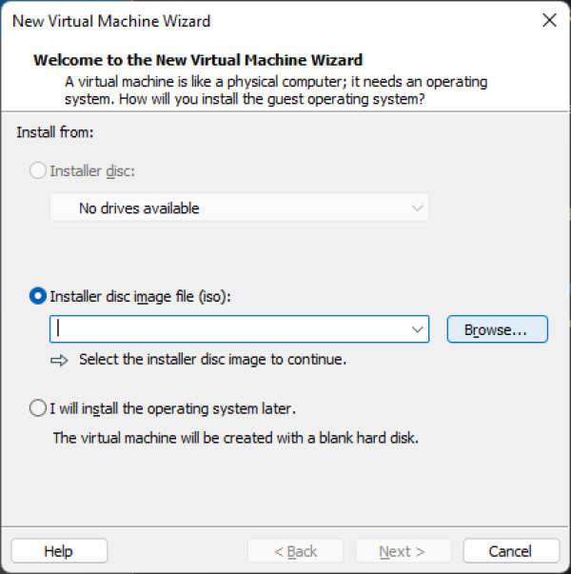Choose the Installer disc image file (iso) option
Viewport: 571px width, 574px height.
point(38,296)
